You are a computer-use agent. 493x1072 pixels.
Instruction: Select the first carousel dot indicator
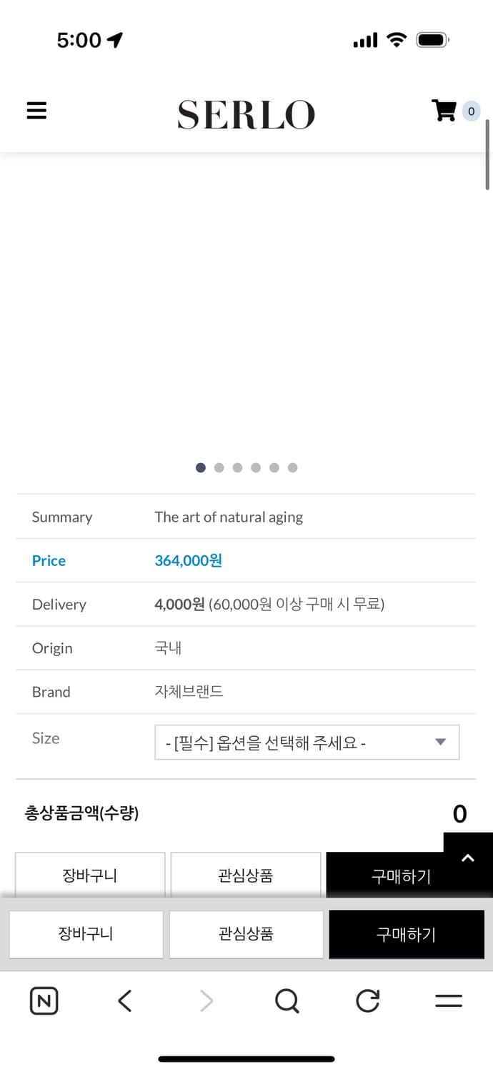click(200, 467)
